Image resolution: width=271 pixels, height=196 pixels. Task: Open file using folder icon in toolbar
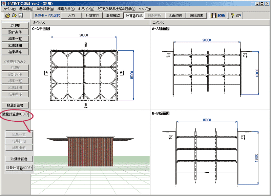click(x=7, y=16)
